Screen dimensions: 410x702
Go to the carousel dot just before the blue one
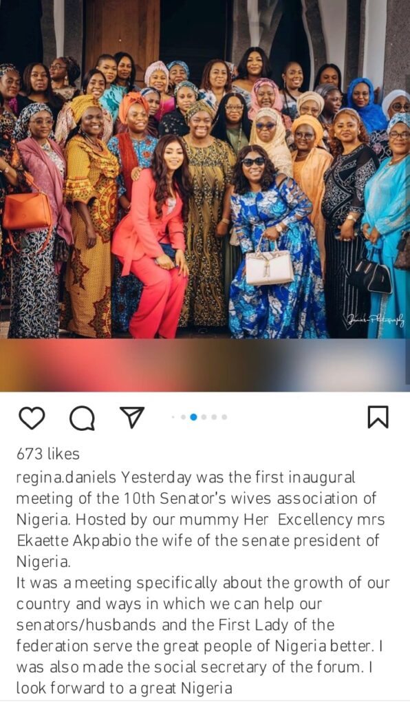point(183,417)
